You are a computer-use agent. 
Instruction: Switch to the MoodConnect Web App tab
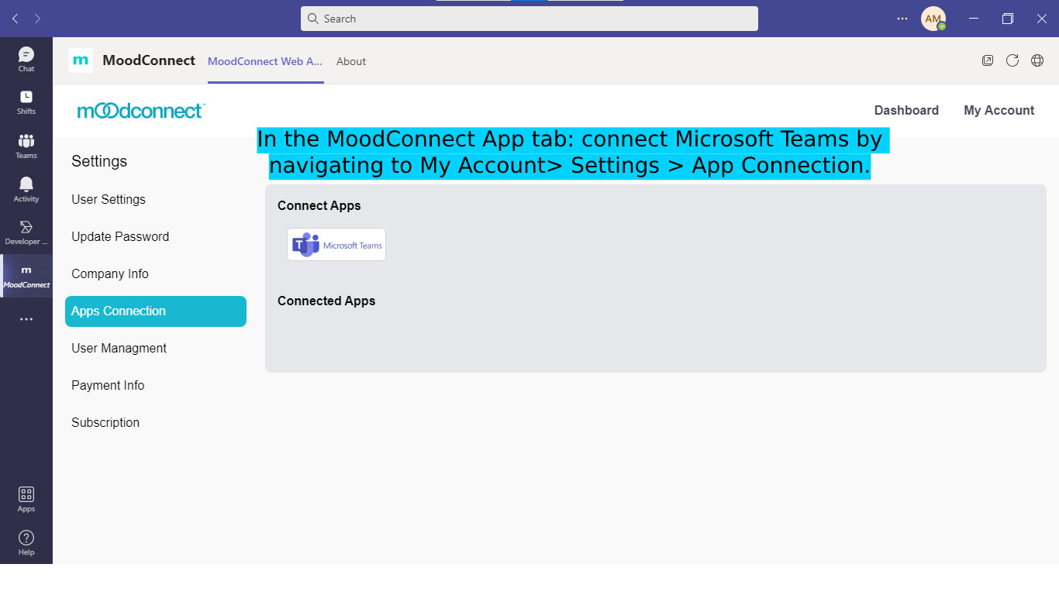(265, 61)
